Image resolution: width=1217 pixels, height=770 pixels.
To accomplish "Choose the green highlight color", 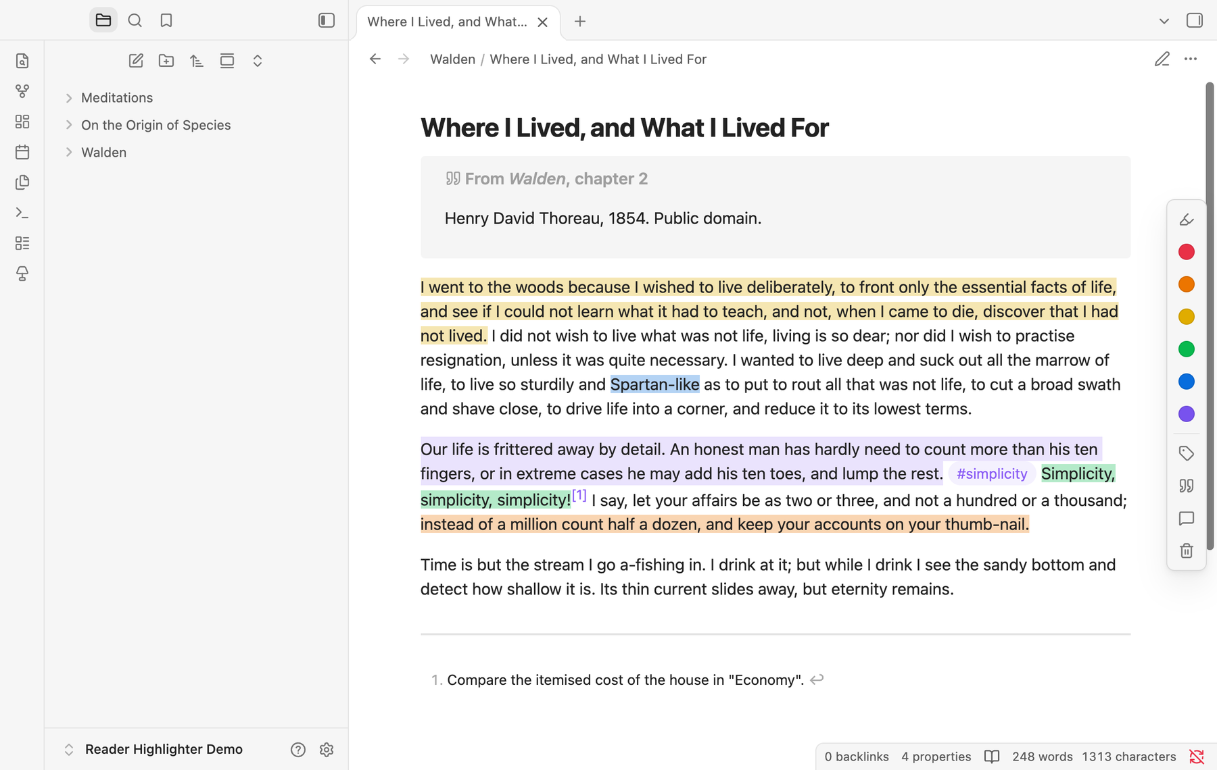I will coord(1187,349).
